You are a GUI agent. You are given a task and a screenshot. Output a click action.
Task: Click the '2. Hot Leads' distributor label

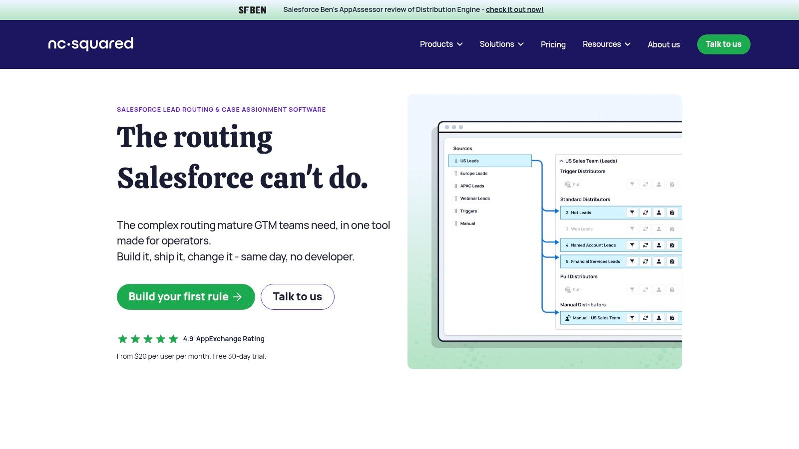pyautogui.click(x=578, y=213)
